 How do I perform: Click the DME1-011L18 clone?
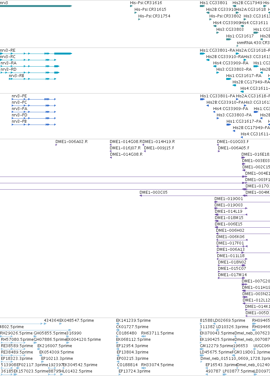231,256
